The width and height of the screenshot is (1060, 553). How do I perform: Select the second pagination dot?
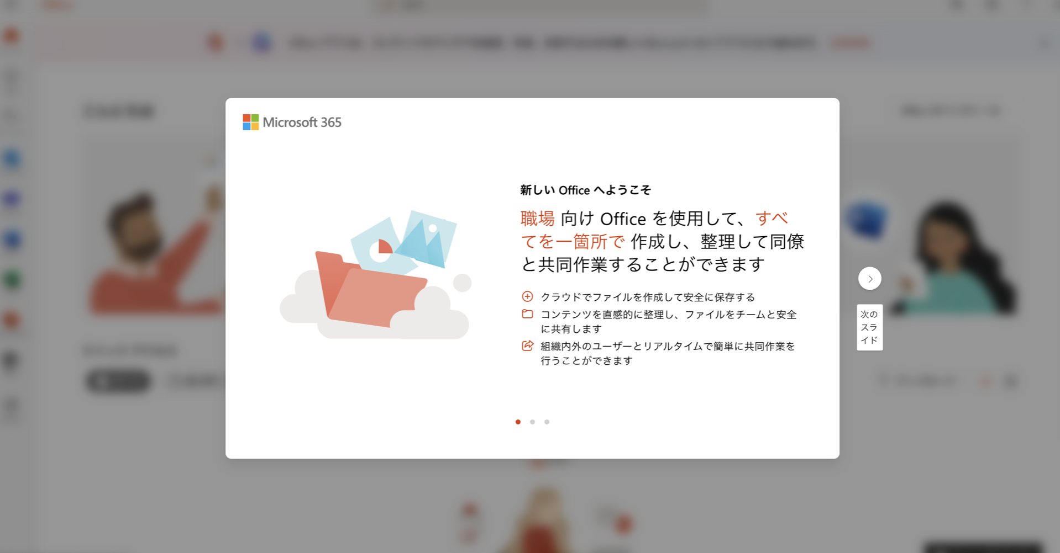tap(532, 422)
